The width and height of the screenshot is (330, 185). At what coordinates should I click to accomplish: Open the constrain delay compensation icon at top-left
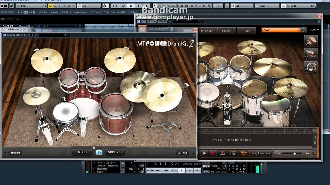pos(12,6)
